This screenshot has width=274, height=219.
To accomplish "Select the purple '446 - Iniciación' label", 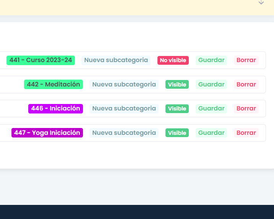I will (x=55, y=109).
